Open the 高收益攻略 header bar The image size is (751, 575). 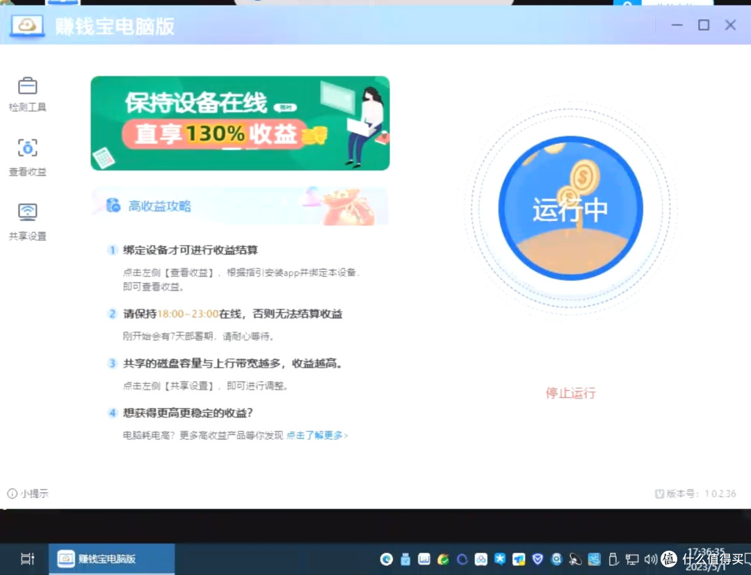coord(240,206)
